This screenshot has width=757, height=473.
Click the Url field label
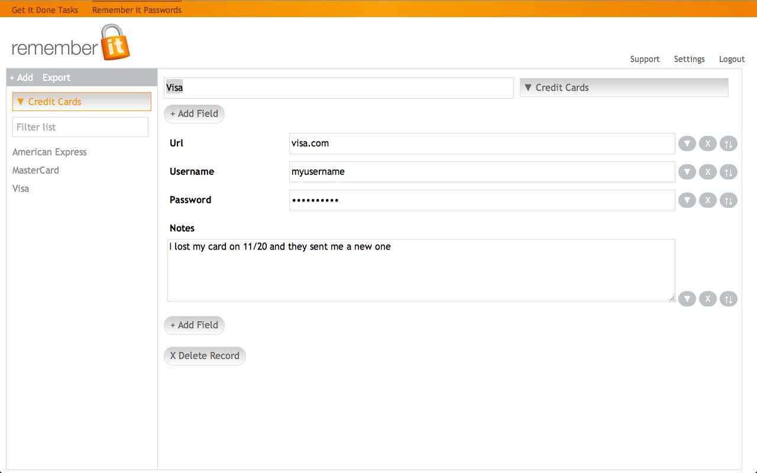coord(176,143)
